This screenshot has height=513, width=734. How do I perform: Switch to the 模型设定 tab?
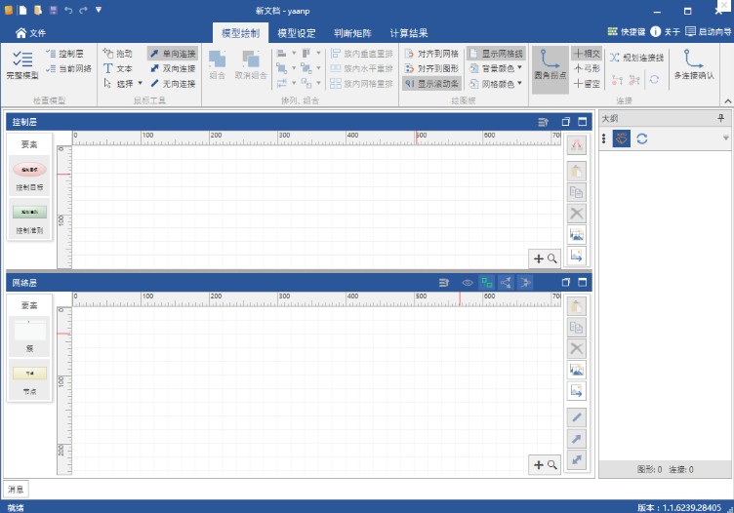(297, 33)
